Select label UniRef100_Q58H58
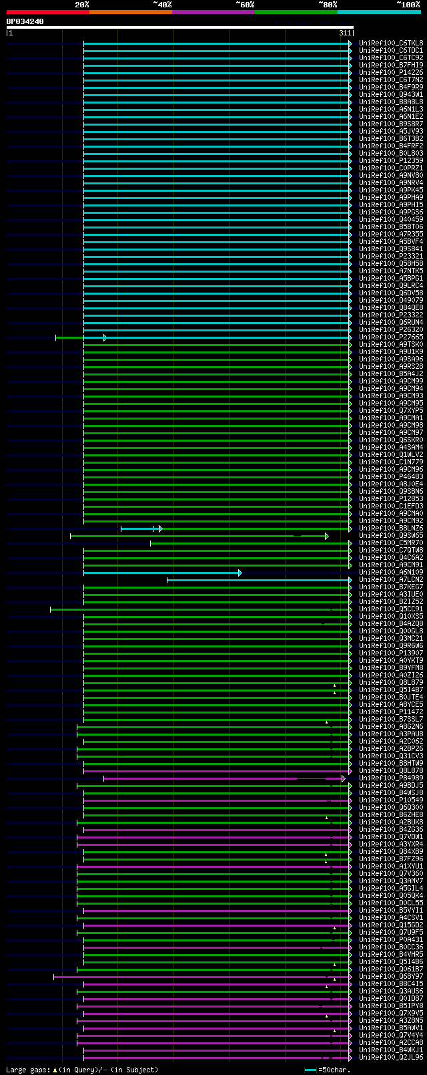Screen dimensions: 427x1075 tap(391, 263)
